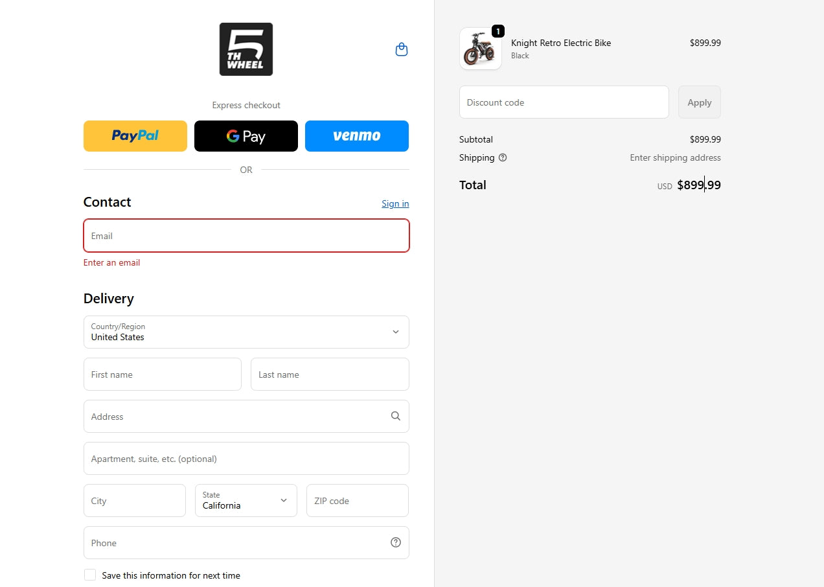Click the 5th Wheel store logo
824x587 pixels.
pos(246,49)
